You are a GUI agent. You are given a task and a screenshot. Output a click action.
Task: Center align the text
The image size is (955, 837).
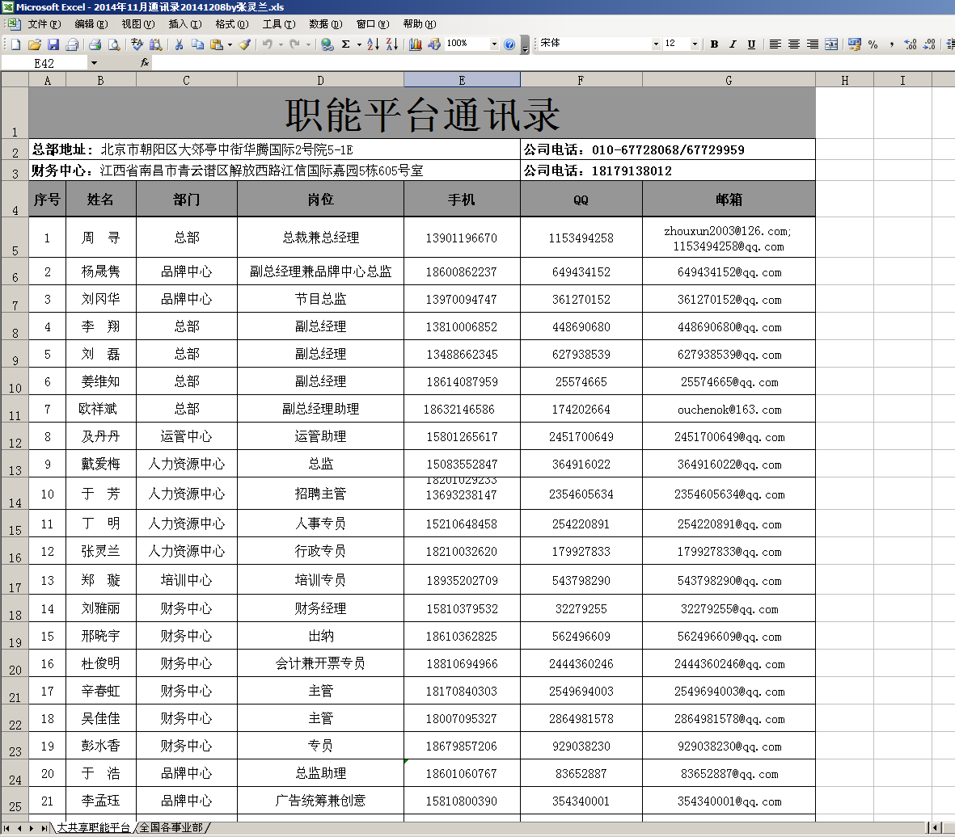point(793,44)
